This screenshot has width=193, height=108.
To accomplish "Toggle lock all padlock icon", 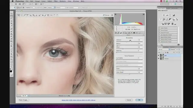I will pos(168,52).
